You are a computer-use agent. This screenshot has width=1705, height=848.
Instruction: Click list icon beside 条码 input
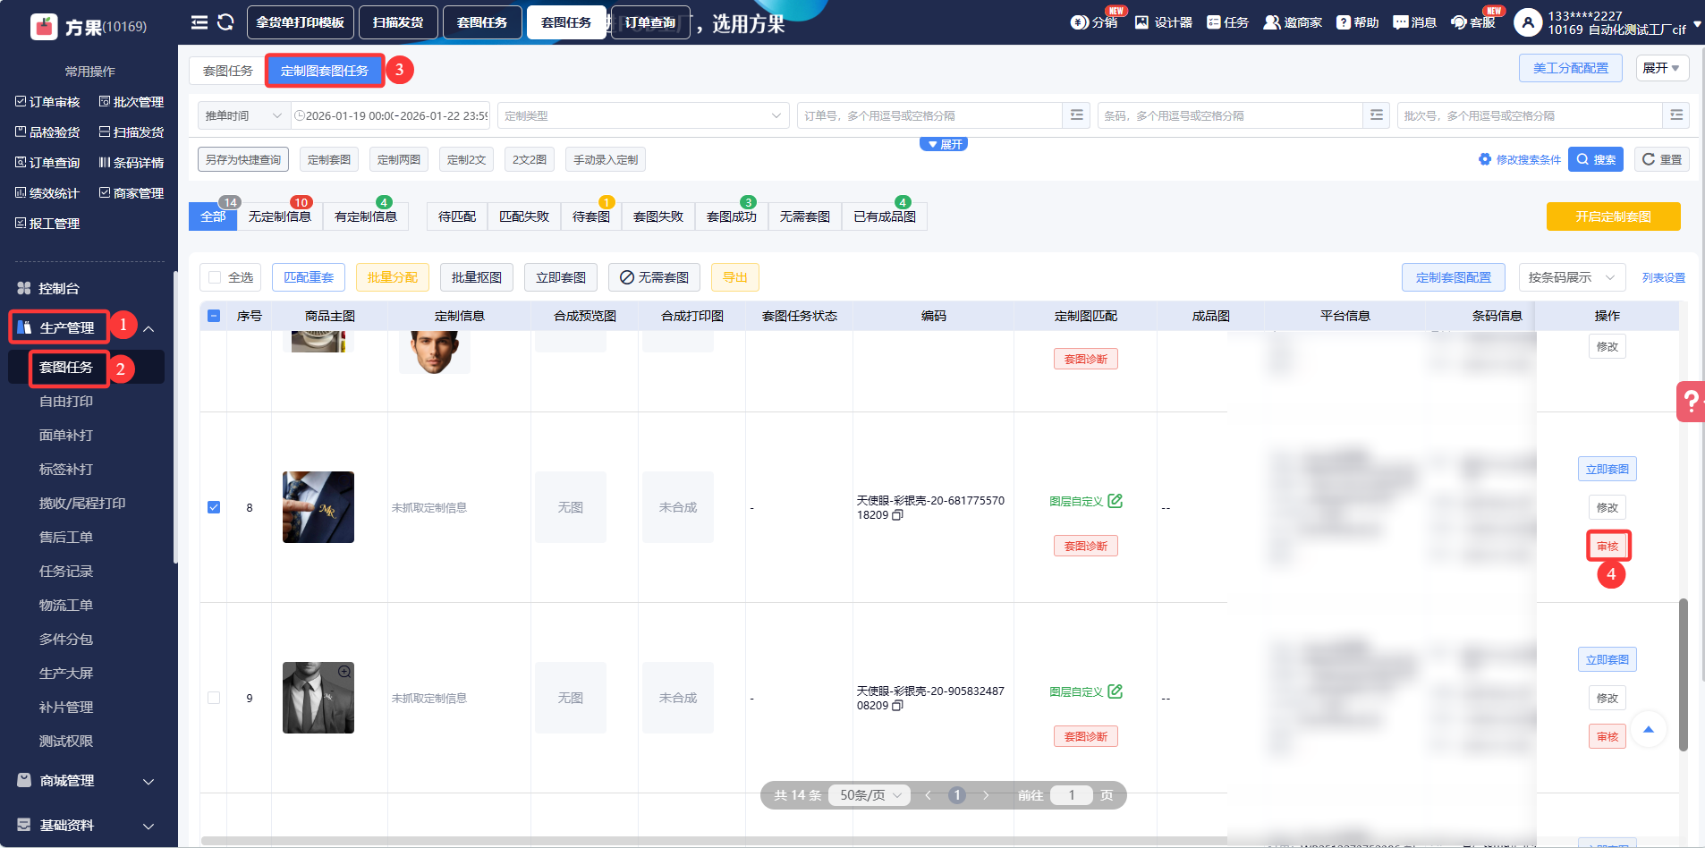tap(1376, 115)
